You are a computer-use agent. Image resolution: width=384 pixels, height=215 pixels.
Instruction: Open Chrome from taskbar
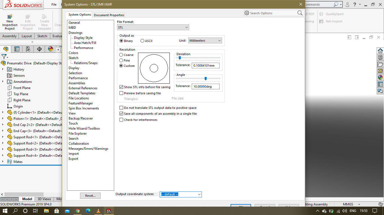click(x=78, y=211)
